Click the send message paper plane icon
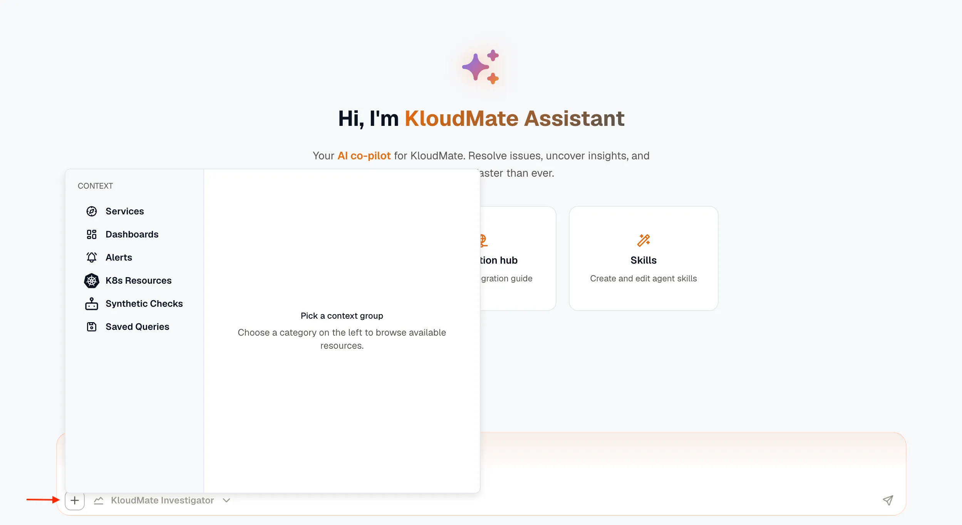Screen dimensions: 962x525 click(888, 500)
